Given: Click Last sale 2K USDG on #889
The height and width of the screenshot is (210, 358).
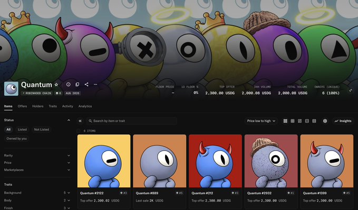Looking at the screenshot, I should click(150, 201).
